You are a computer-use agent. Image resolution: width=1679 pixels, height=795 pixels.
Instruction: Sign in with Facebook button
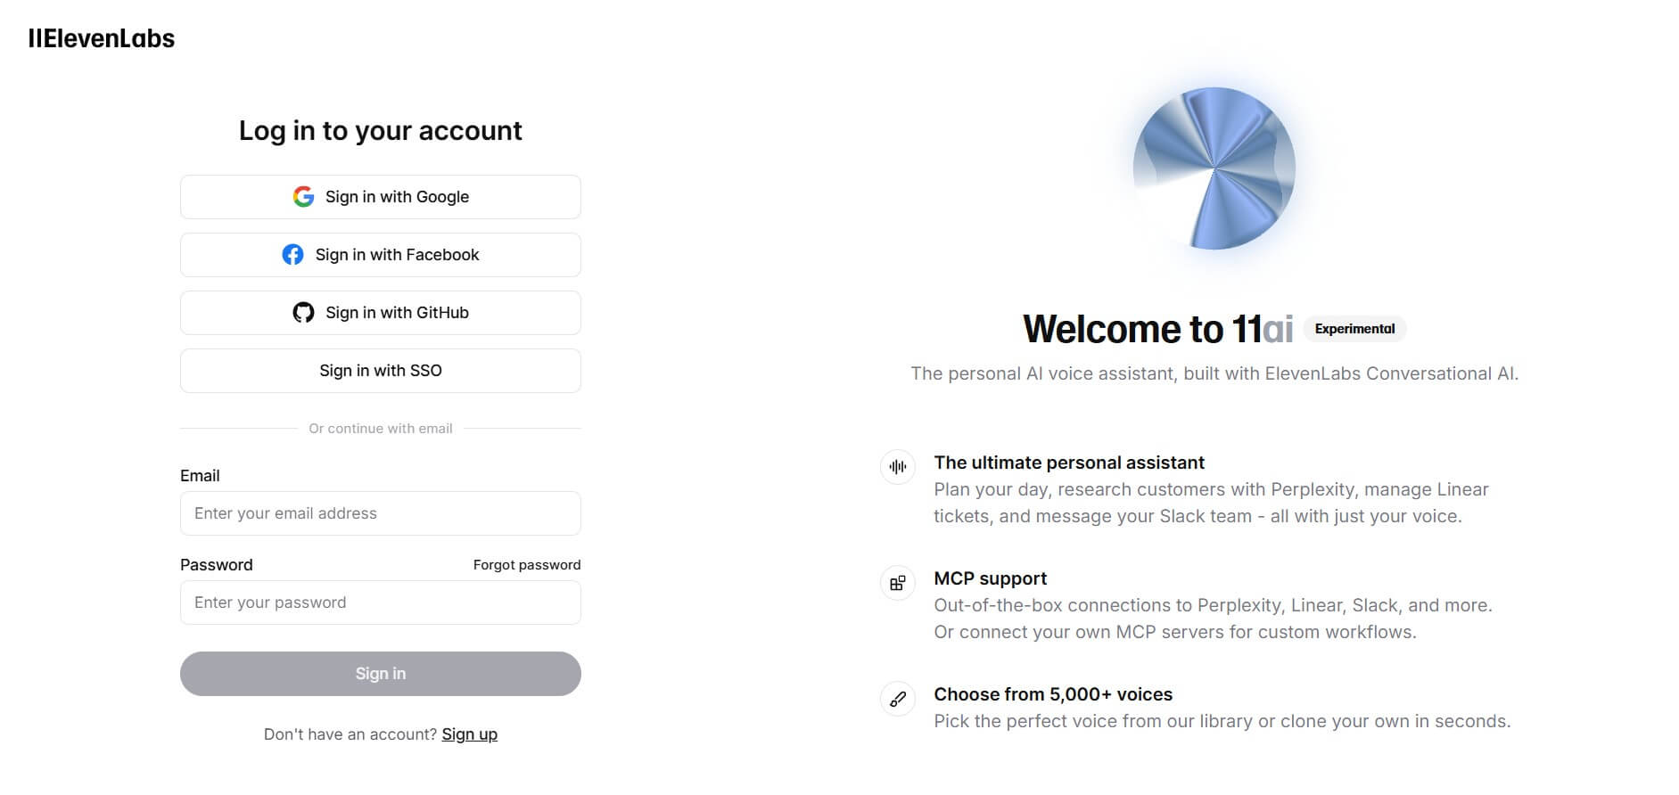point(381,255)
